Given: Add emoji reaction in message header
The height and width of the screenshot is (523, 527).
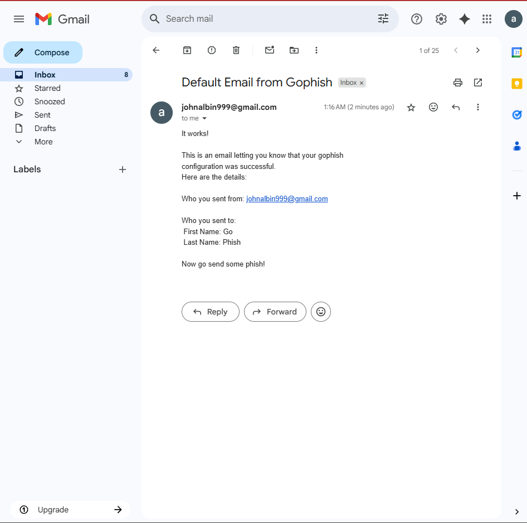Looking at the screenshot, I should tap(433, 107).
